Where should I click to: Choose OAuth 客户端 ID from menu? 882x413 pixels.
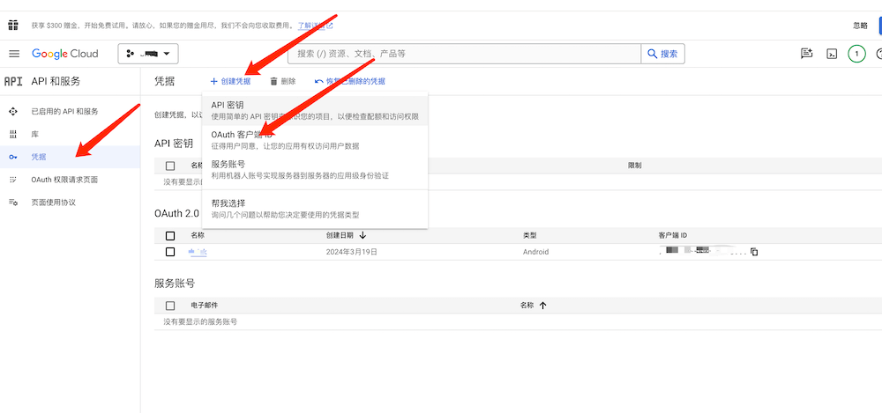pyautogui.click(x=240, y=135)
